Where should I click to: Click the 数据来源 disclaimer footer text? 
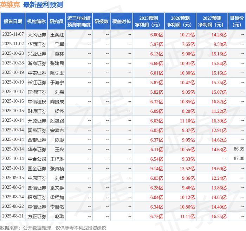(x=53, y=228)
